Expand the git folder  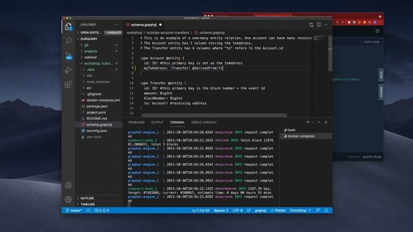tap(99, 45)
